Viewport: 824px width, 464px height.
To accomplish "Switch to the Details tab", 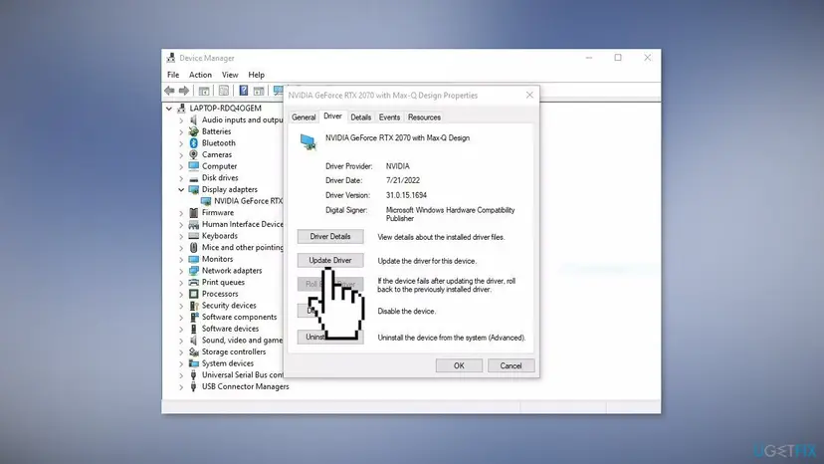I will [x=360, y=117].
